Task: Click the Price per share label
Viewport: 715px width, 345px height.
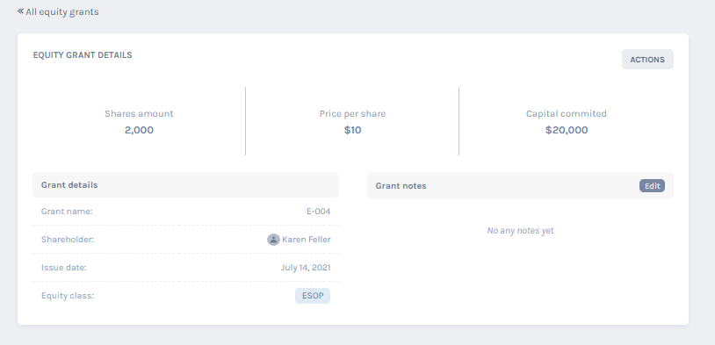Action: point(352,114)
